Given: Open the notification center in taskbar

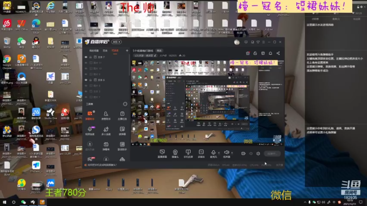Looking at the screenshot, I should point(361,202).
